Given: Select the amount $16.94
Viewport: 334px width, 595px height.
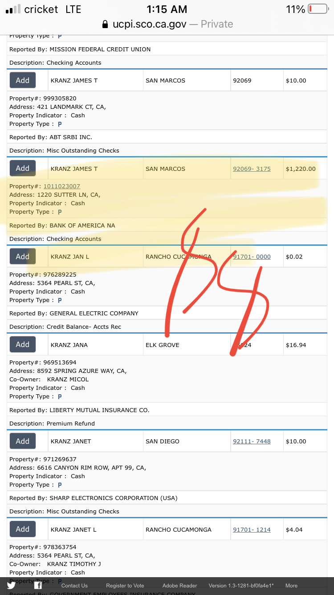Looking at the screenshot, I should (296, 345).
